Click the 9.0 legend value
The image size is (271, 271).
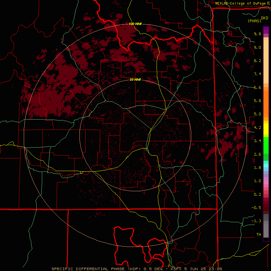pyautogui.click(x=257, y=47)
